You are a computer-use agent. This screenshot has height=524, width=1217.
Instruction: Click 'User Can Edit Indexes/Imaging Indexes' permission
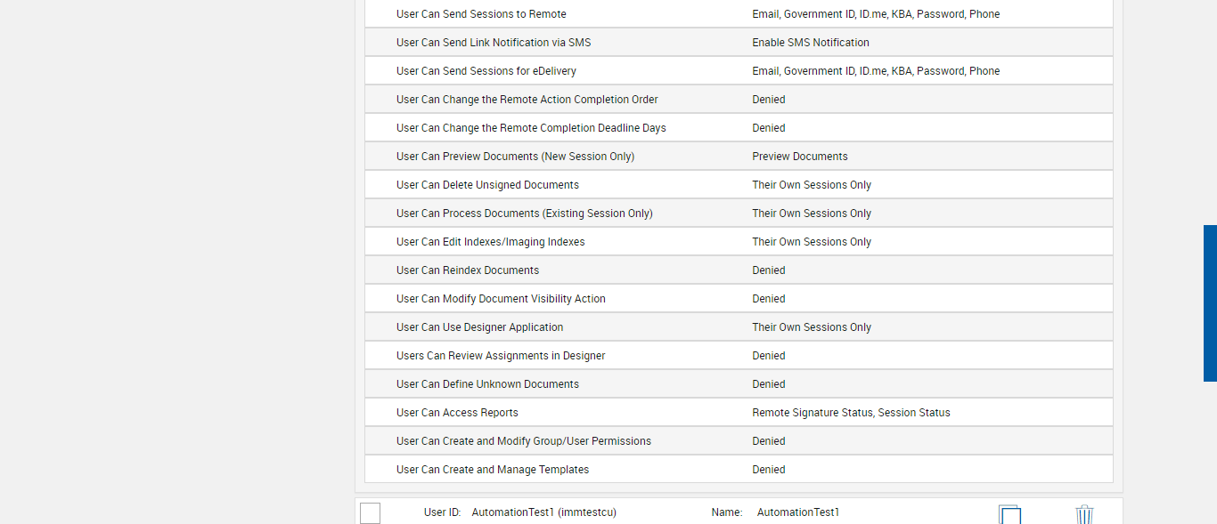pos(491,242)
